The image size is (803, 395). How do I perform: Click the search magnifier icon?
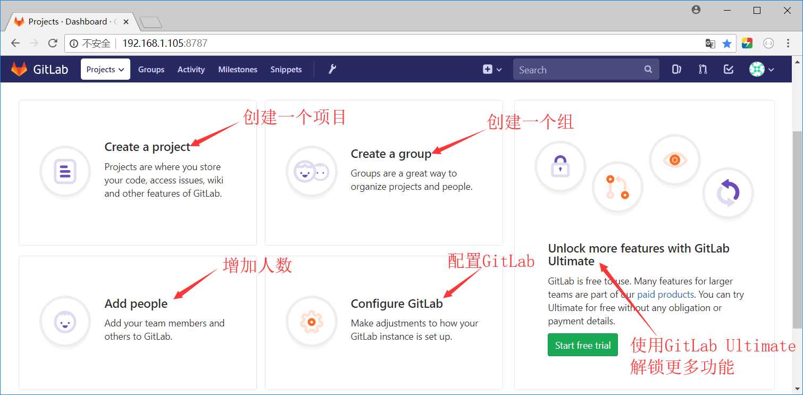[648, 69]
